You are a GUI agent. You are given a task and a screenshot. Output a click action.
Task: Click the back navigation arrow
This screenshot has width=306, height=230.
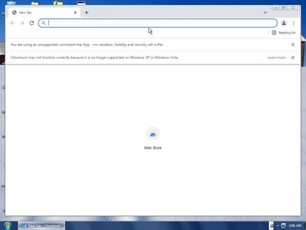click(13, 23)
